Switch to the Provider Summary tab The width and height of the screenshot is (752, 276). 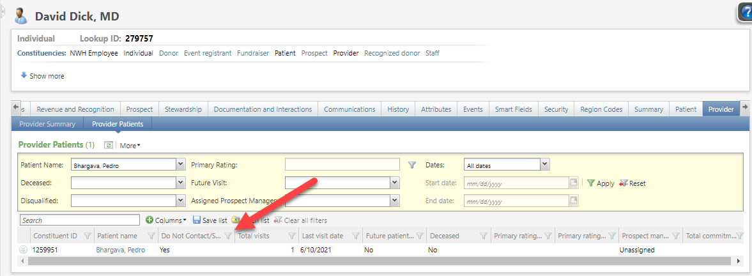coord(47,124)
